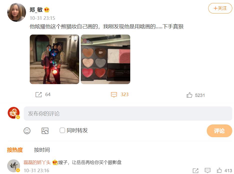234x174 pixels.
Task: Open the username link 郑_敏
Action: (x=36, y=10)
